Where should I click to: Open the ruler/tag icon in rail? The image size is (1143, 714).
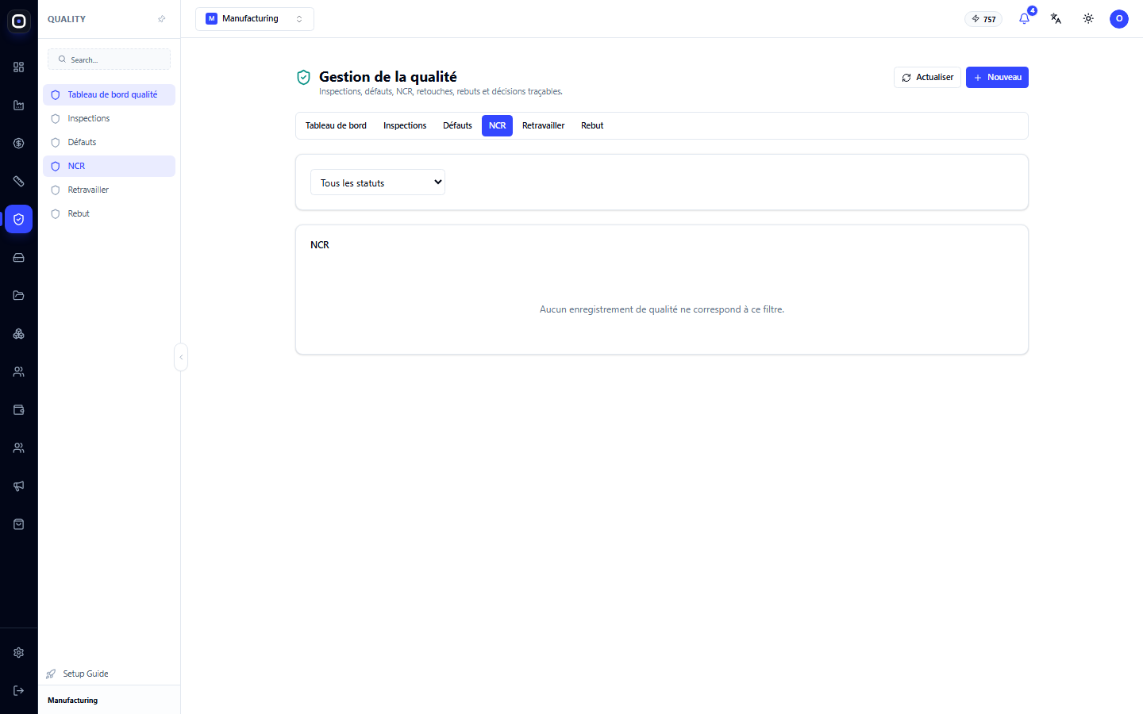(x=19, y=182)
